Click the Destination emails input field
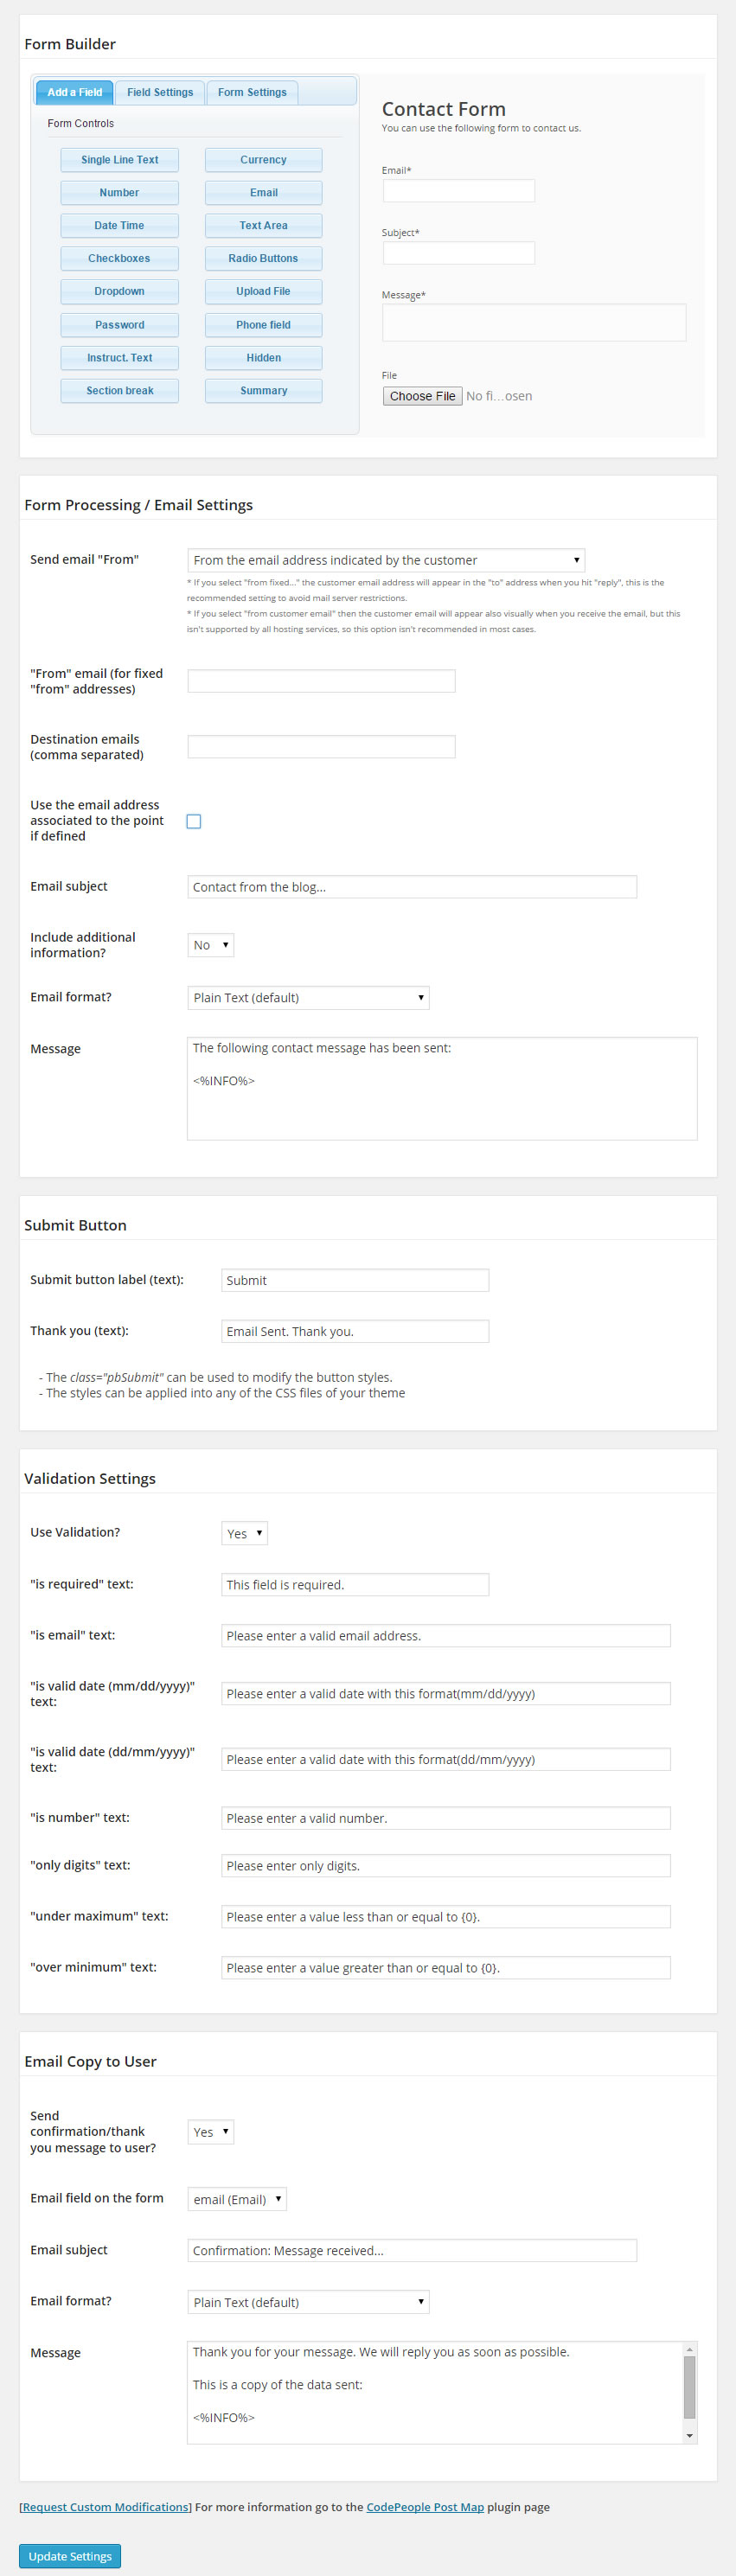The width and height of the screenshot is (736, 2576). [x=321, y=747]
